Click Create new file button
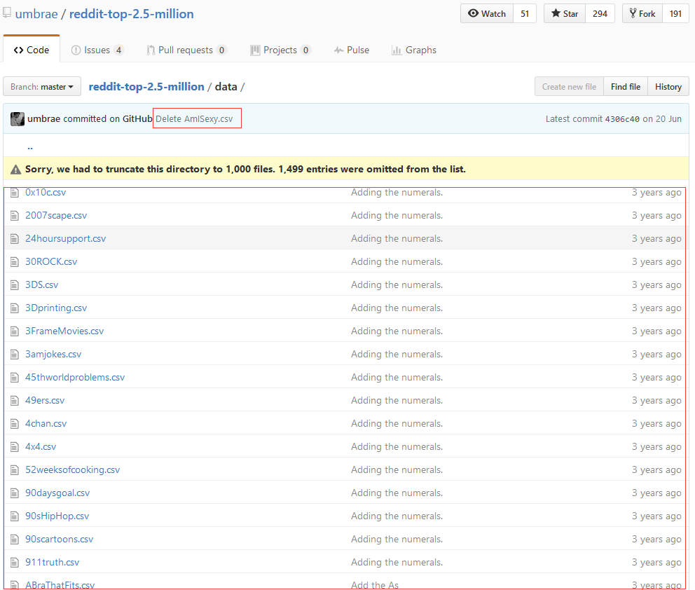This screenshot has height=590, width=695. [569, 86]
